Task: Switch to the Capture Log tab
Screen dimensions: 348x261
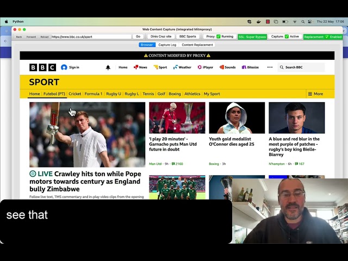Action: click(167, 45)
